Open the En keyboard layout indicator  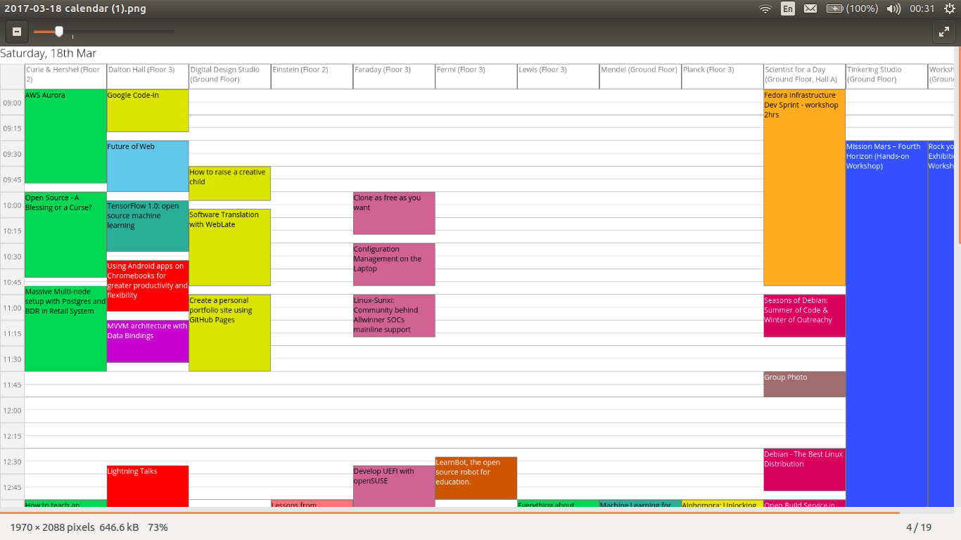coord(788,8)
